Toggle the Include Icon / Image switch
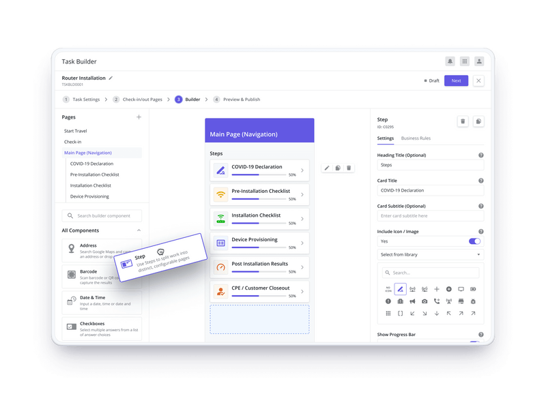The height and width of the screenshot is (394, 546). [x=474, y=241]
